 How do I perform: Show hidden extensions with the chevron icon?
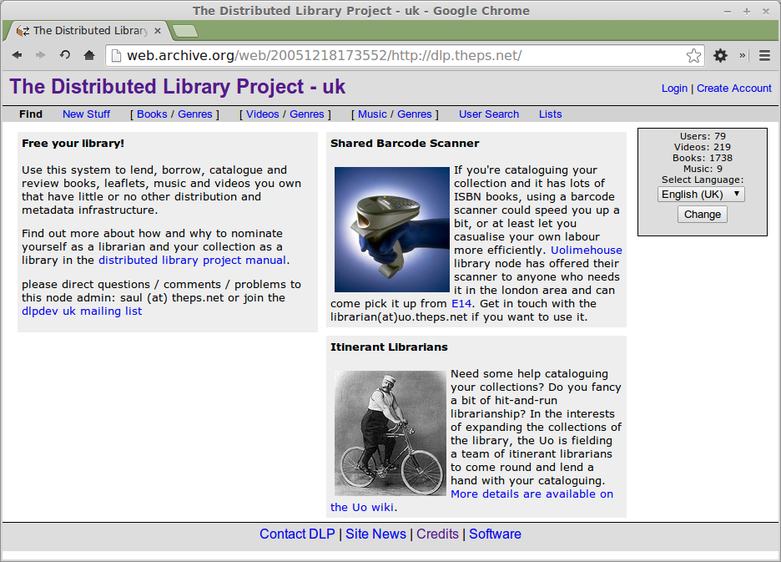[x=742, y=55]
